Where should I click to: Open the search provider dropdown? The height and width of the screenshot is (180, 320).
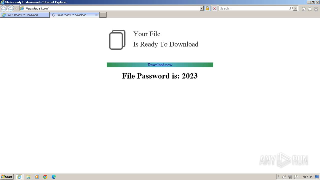(x=295, y=8)
